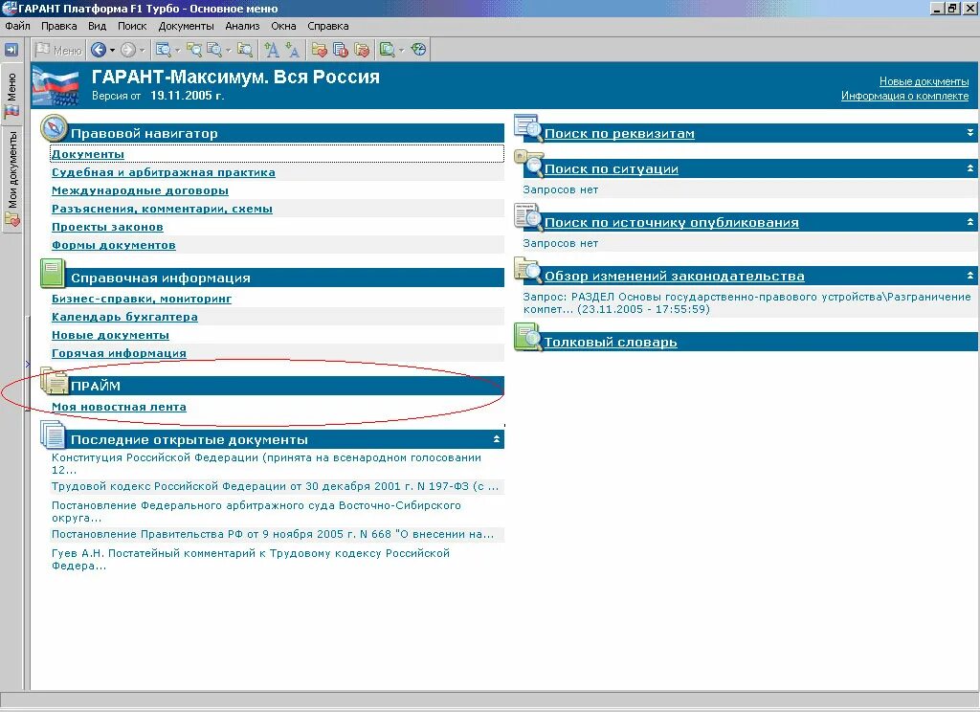
Task: Click the documents icon beside Последние открытые документы
Action: tap(54, 434)
